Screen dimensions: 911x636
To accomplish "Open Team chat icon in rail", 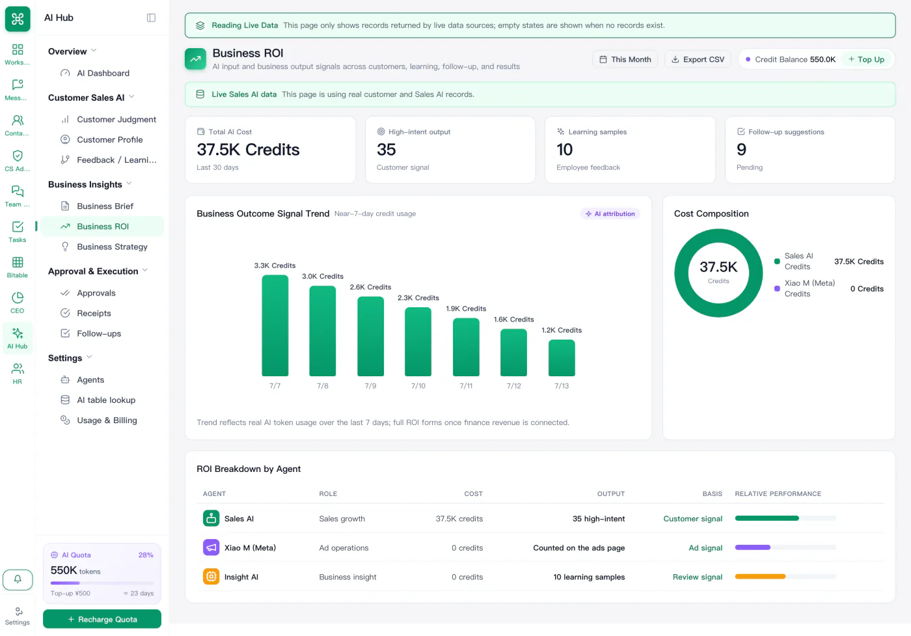I will tap(18, 197).
